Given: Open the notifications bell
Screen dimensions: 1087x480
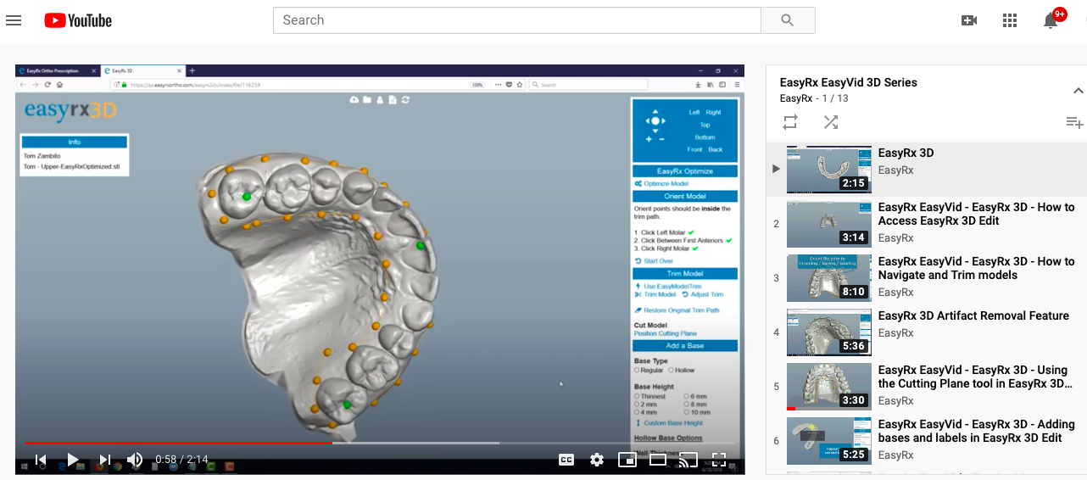Looking at the screenshot, I should [1051, 20].
